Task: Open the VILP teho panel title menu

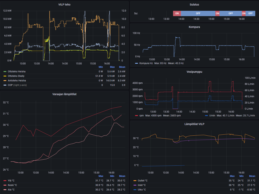Action: pos(64,4)
